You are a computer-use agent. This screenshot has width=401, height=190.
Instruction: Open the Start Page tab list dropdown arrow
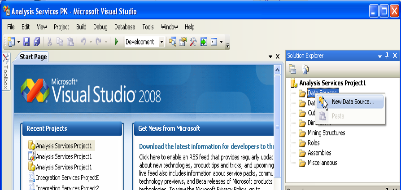(x=270, y=57)
